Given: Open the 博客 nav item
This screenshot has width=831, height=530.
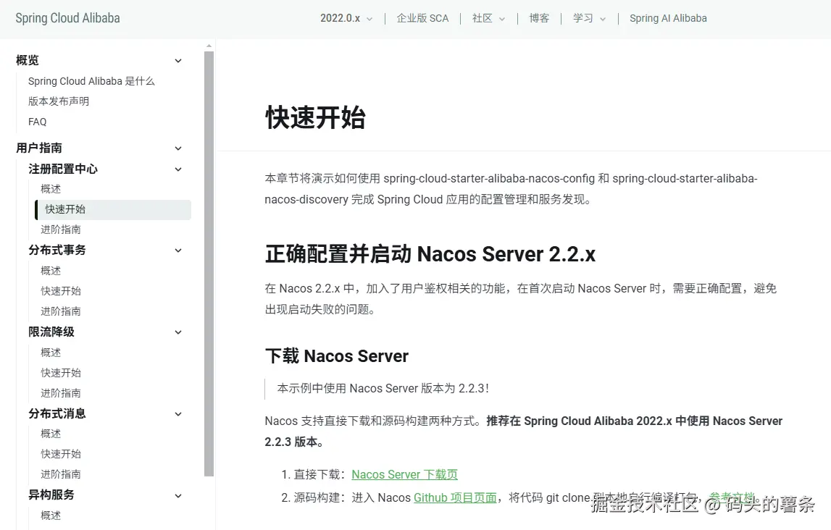Looking at the screenshot, I should (539, 19).
